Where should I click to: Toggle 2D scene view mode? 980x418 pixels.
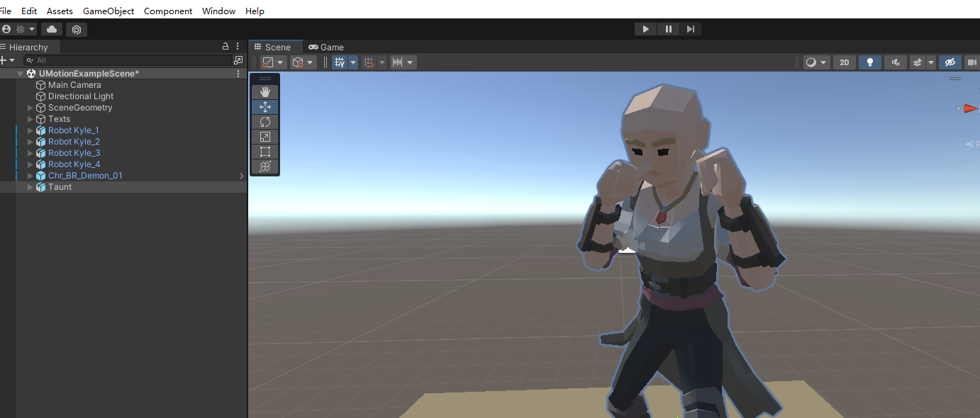845,62
